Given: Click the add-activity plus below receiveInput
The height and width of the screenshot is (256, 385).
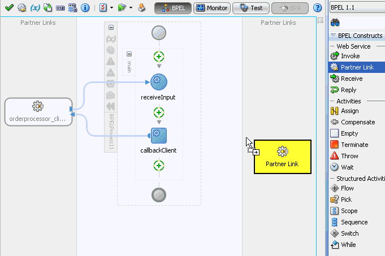Looking at the screenshot, I should coord(159,112).
